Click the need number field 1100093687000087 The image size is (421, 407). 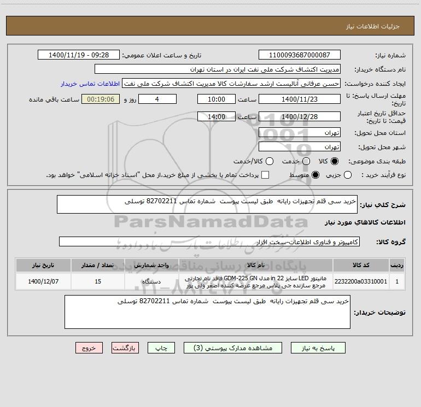pyautogui.click(x=300, y=55)
